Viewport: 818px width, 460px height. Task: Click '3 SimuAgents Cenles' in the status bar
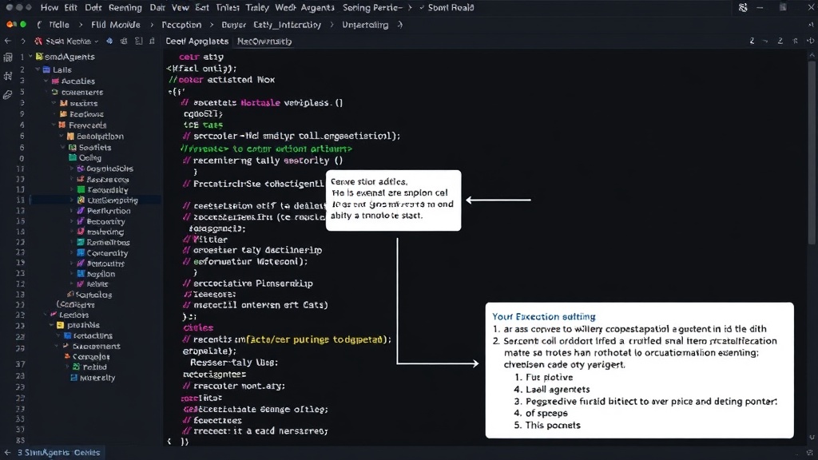click(x=58, y=453)
